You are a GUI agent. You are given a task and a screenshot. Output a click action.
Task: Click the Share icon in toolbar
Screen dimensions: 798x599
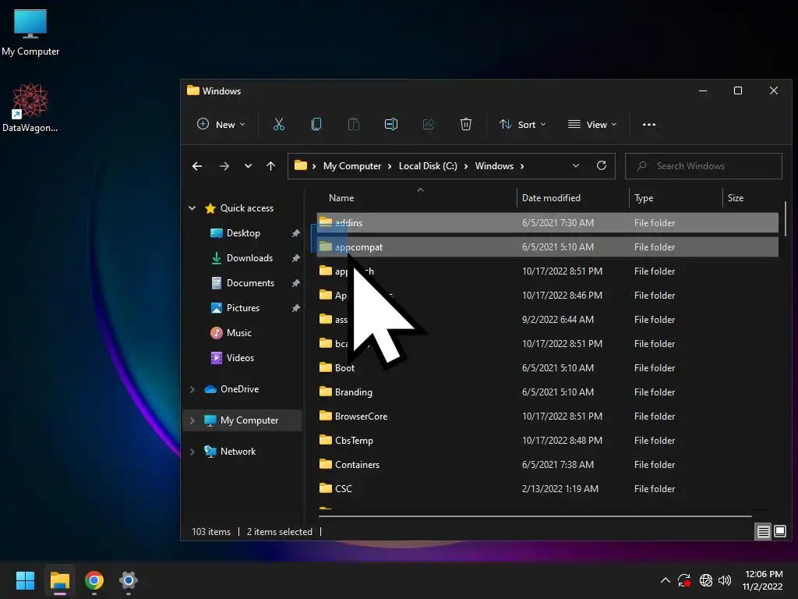429,124
